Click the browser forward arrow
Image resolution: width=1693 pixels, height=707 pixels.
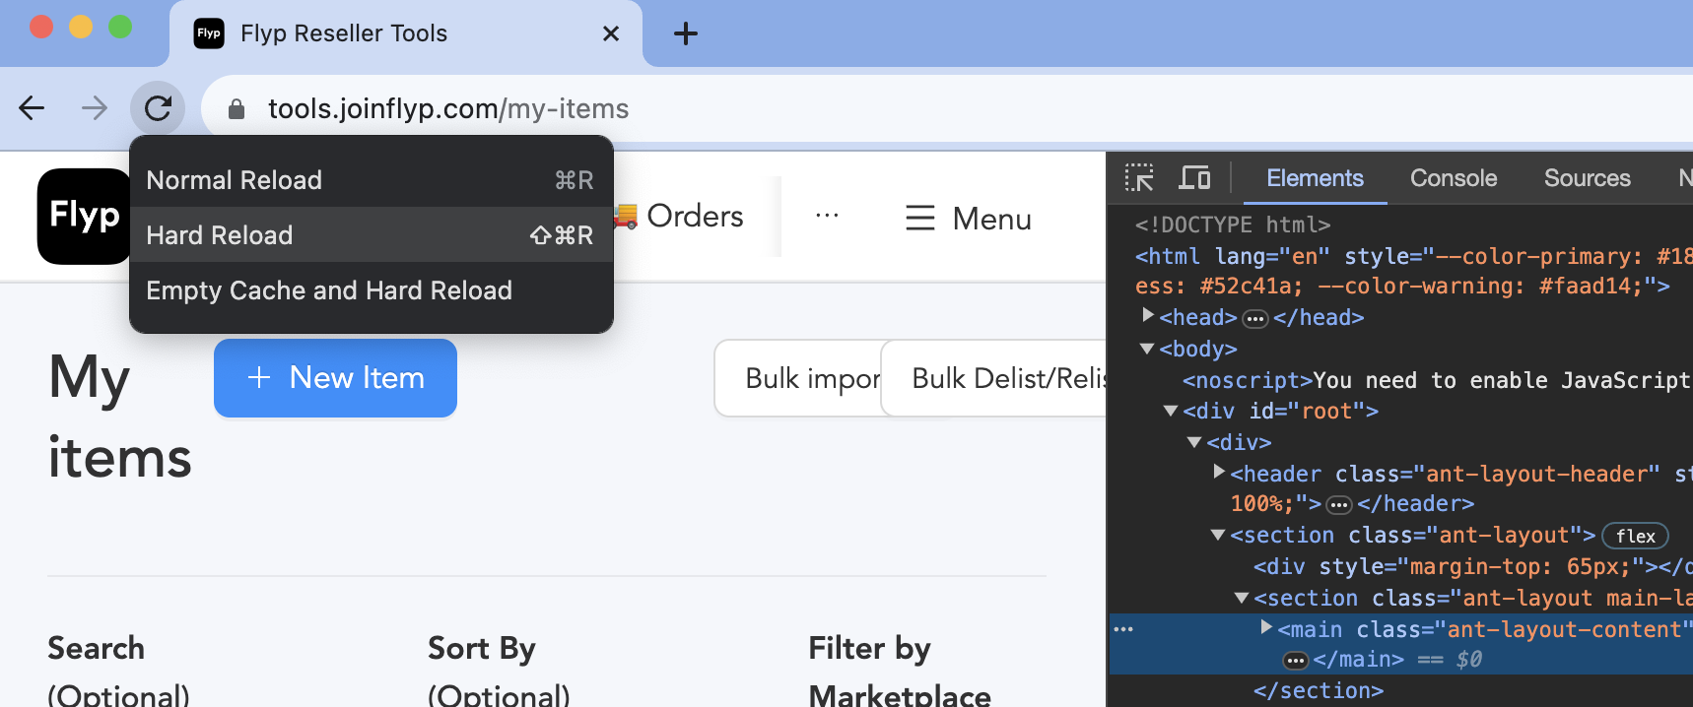pos(95,108)
